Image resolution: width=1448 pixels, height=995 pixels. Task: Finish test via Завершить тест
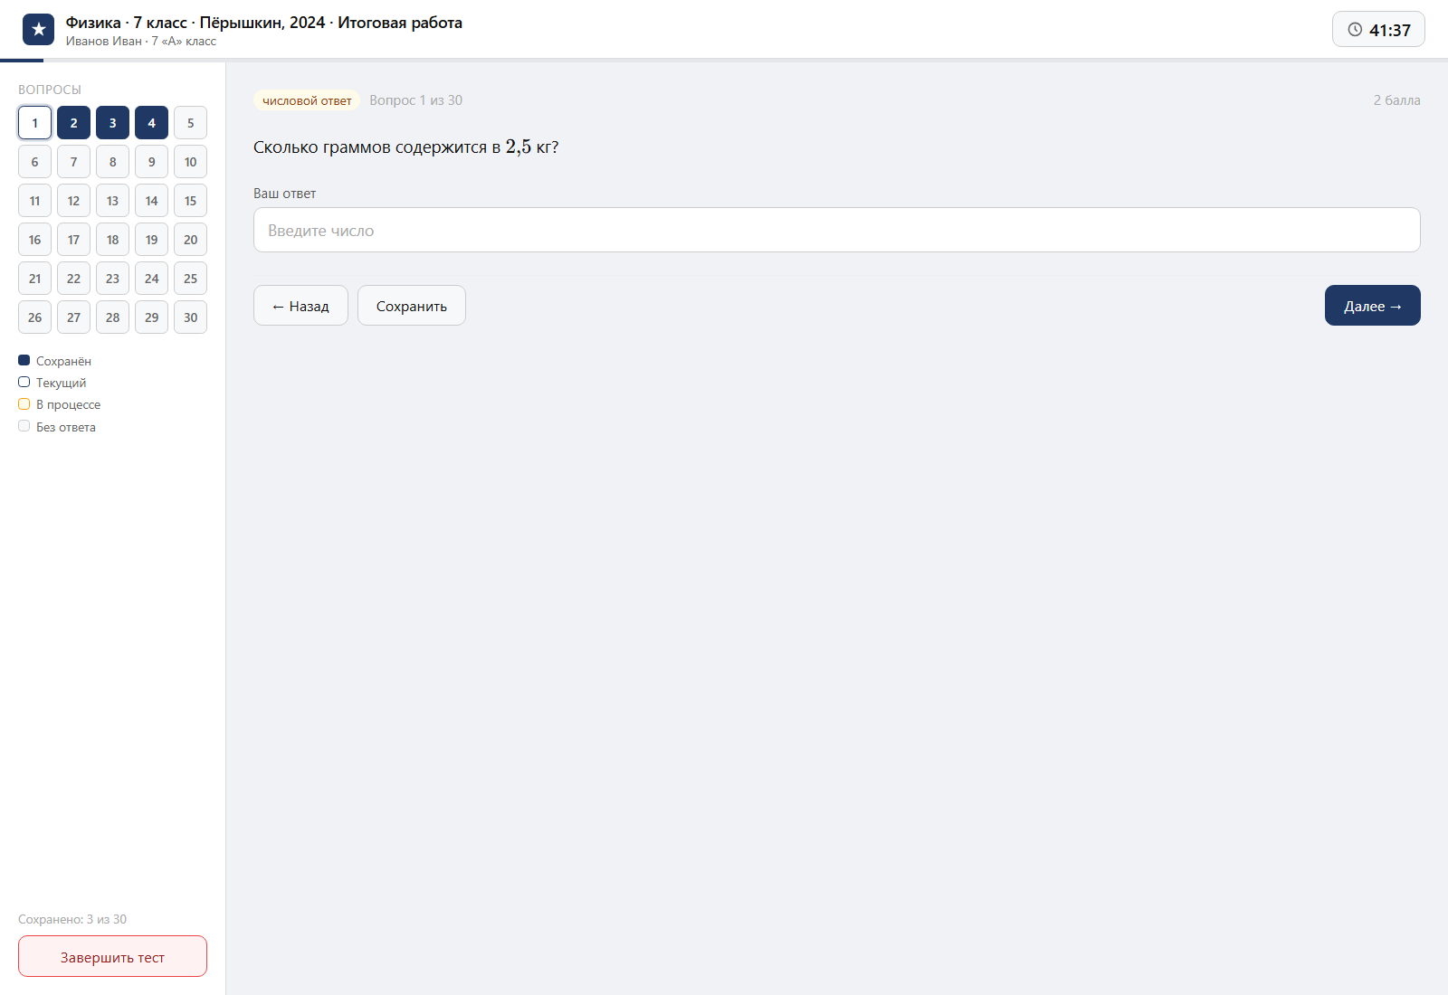(112, 956)
